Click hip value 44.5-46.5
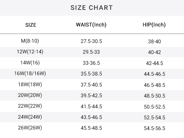The image size is (184, 138). pyautogui.click(x=155, y=74)
